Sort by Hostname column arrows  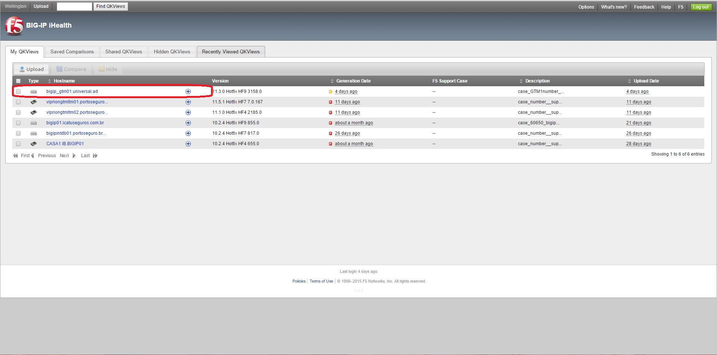click(x=49, y=81)
